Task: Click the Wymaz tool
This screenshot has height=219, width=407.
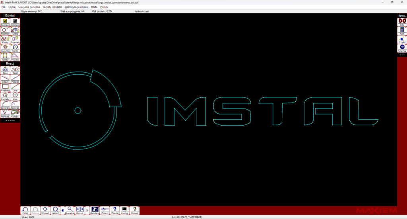Action: click(45, 210)
